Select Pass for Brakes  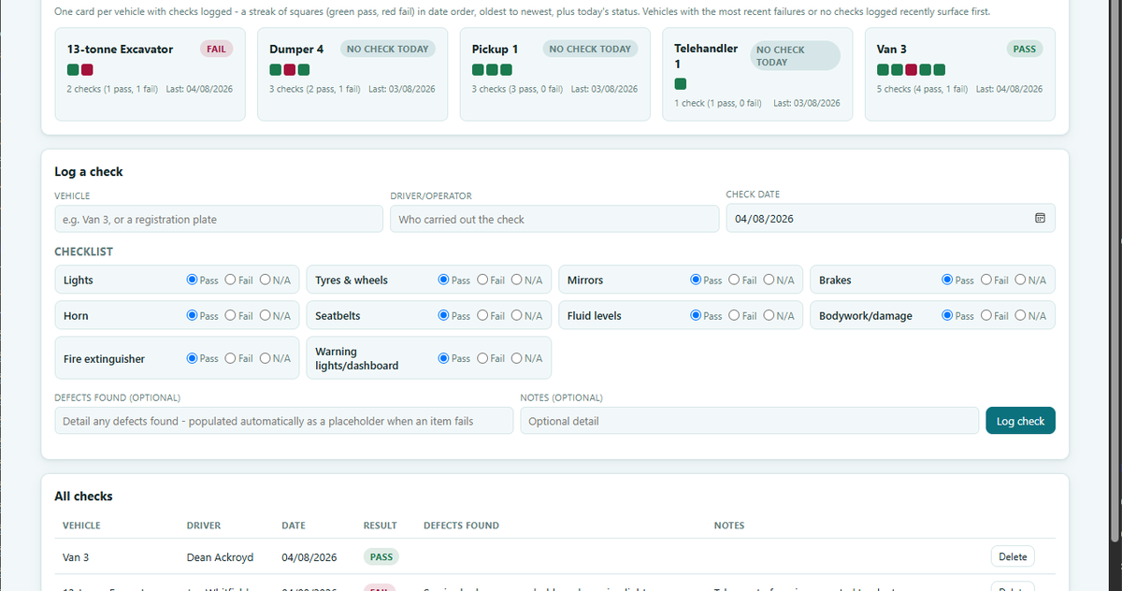[x=948, y=280]
